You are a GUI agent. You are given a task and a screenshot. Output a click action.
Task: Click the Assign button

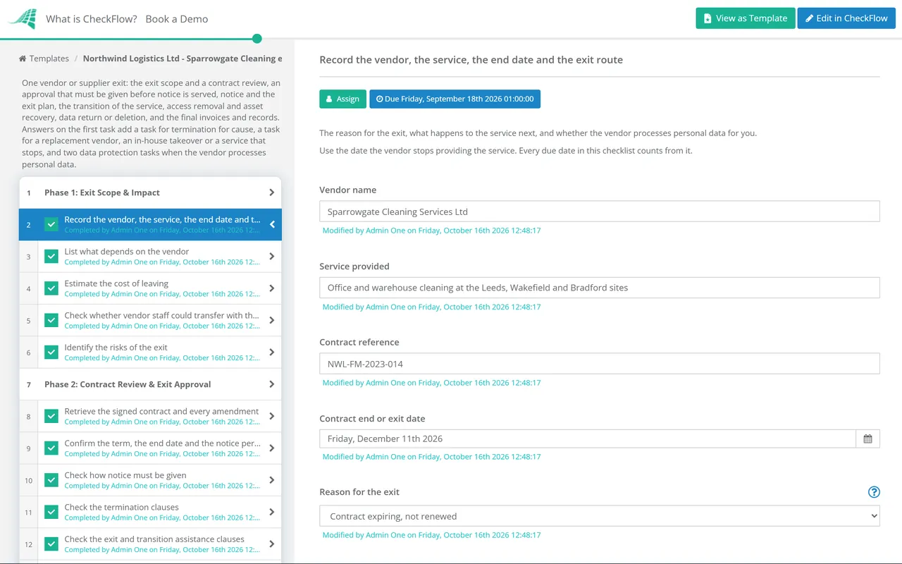click(343, 99)
